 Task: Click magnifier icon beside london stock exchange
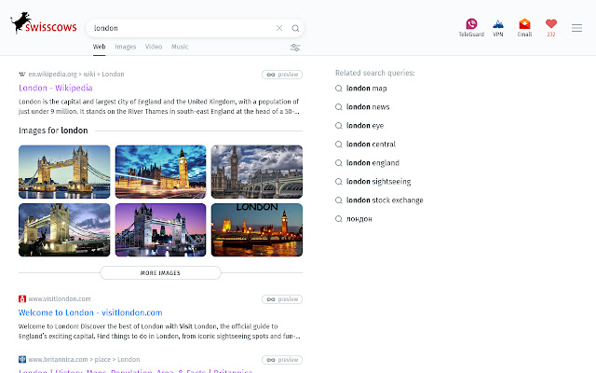339,200
